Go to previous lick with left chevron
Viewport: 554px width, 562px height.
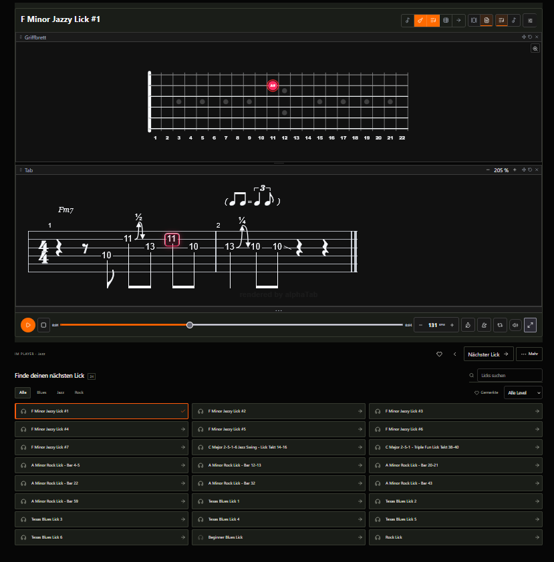(x=454, y=354)
